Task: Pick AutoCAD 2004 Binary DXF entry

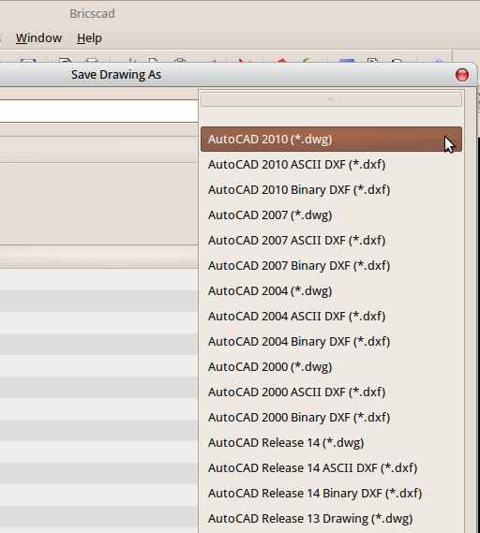Action: [331, 341]
